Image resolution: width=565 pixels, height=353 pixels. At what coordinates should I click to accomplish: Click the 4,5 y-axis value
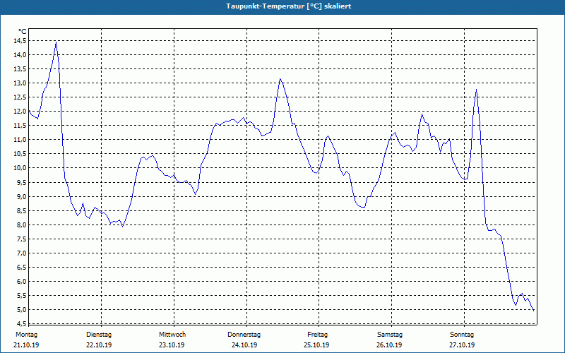coord(22,323)
